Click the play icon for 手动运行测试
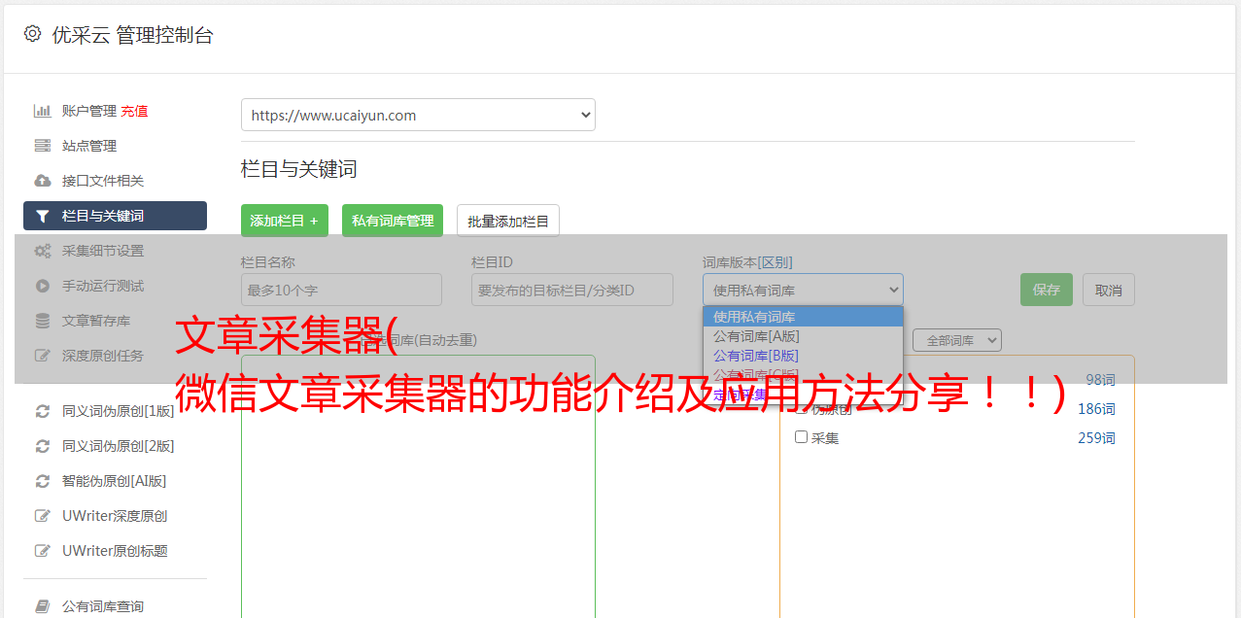Screen dimensions: 1241x618 point(43,286)
